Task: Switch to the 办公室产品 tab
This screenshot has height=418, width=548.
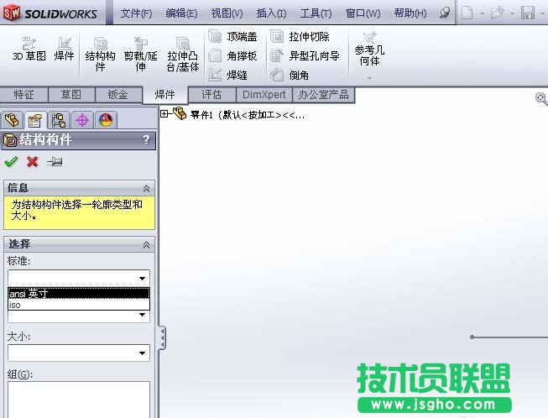Action: 323,94
